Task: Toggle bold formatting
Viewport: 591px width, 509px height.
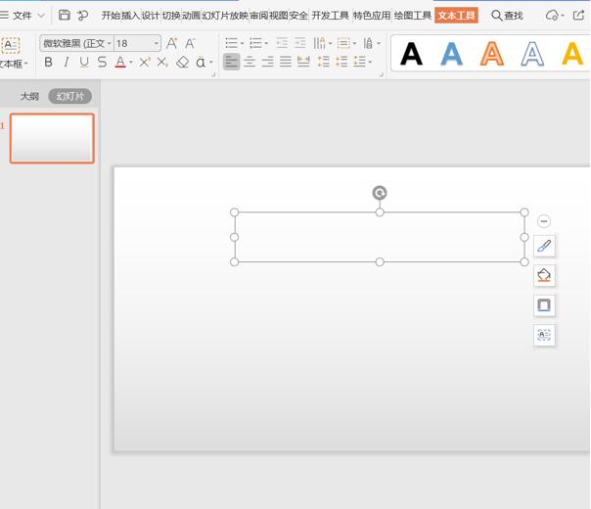Action: pos(48,62)
